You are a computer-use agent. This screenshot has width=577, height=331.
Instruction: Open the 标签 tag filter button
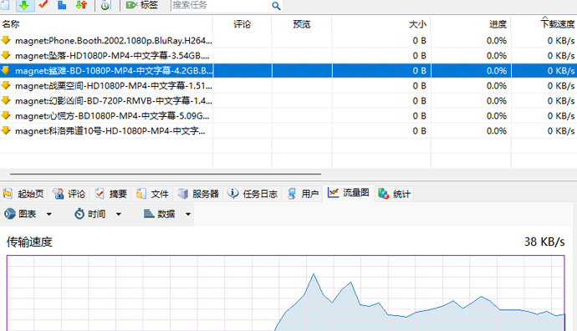click(x=142, y=5)
